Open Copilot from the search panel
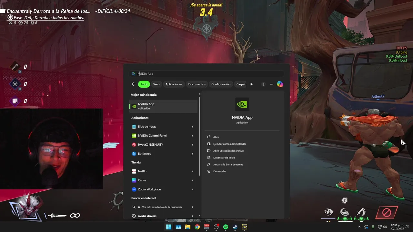This screenshot has width=413, height=232. coord(280,84)
